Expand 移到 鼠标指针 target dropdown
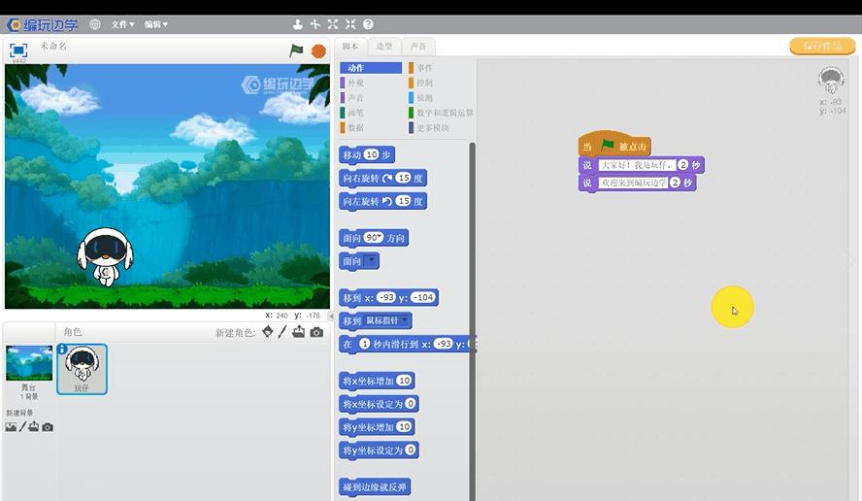This screenshot has height=501, width=862. click(x=406, y=320)
